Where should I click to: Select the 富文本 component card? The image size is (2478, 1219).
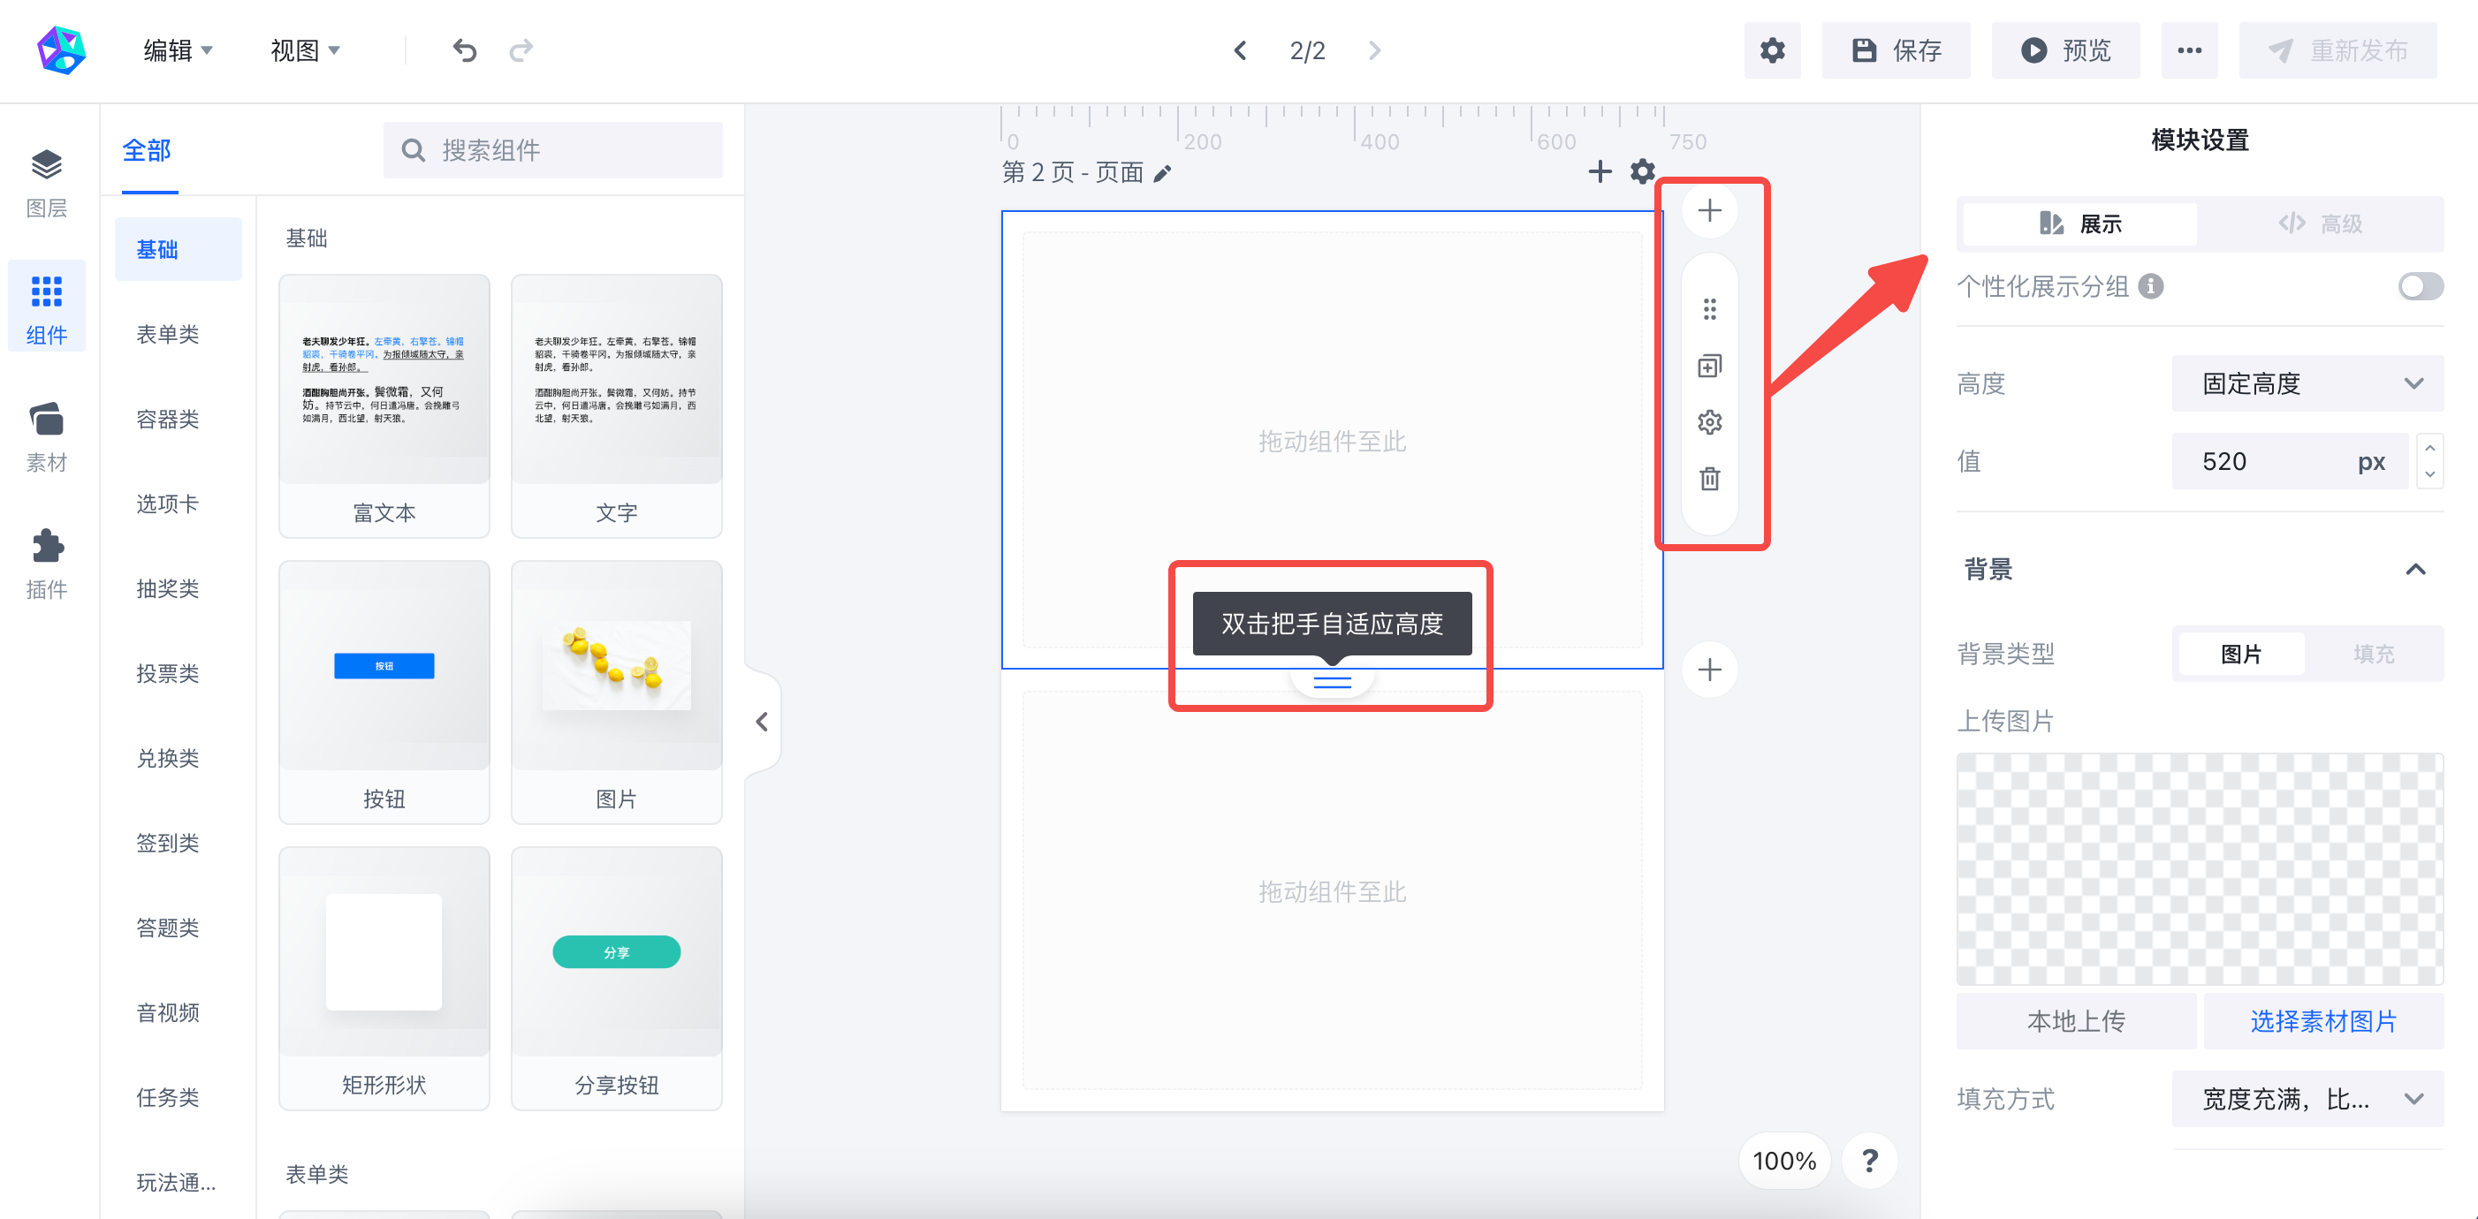384,405
